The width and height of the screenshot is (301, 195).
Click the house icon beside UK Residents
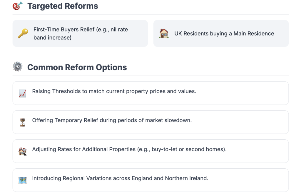[164, 34]
